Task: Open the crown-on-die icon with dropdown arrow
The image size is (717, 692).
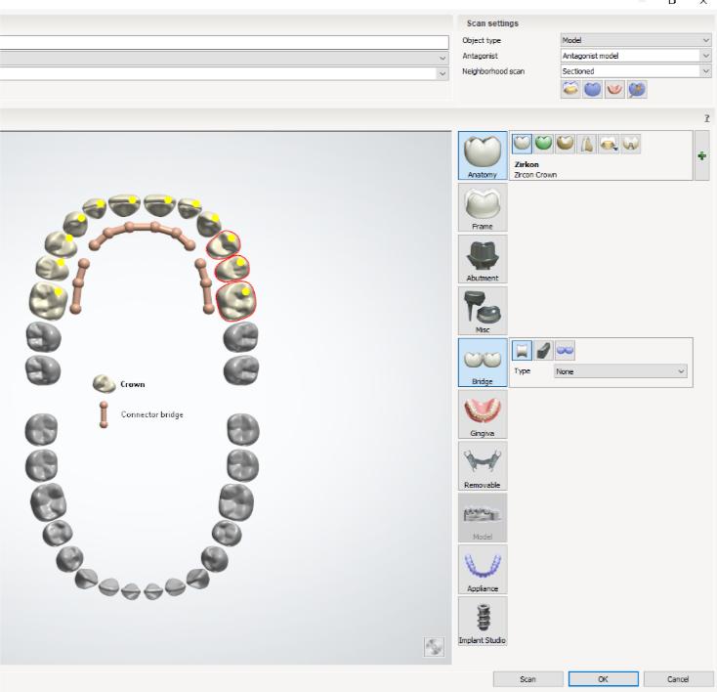Action: click(x=610, y=144)
